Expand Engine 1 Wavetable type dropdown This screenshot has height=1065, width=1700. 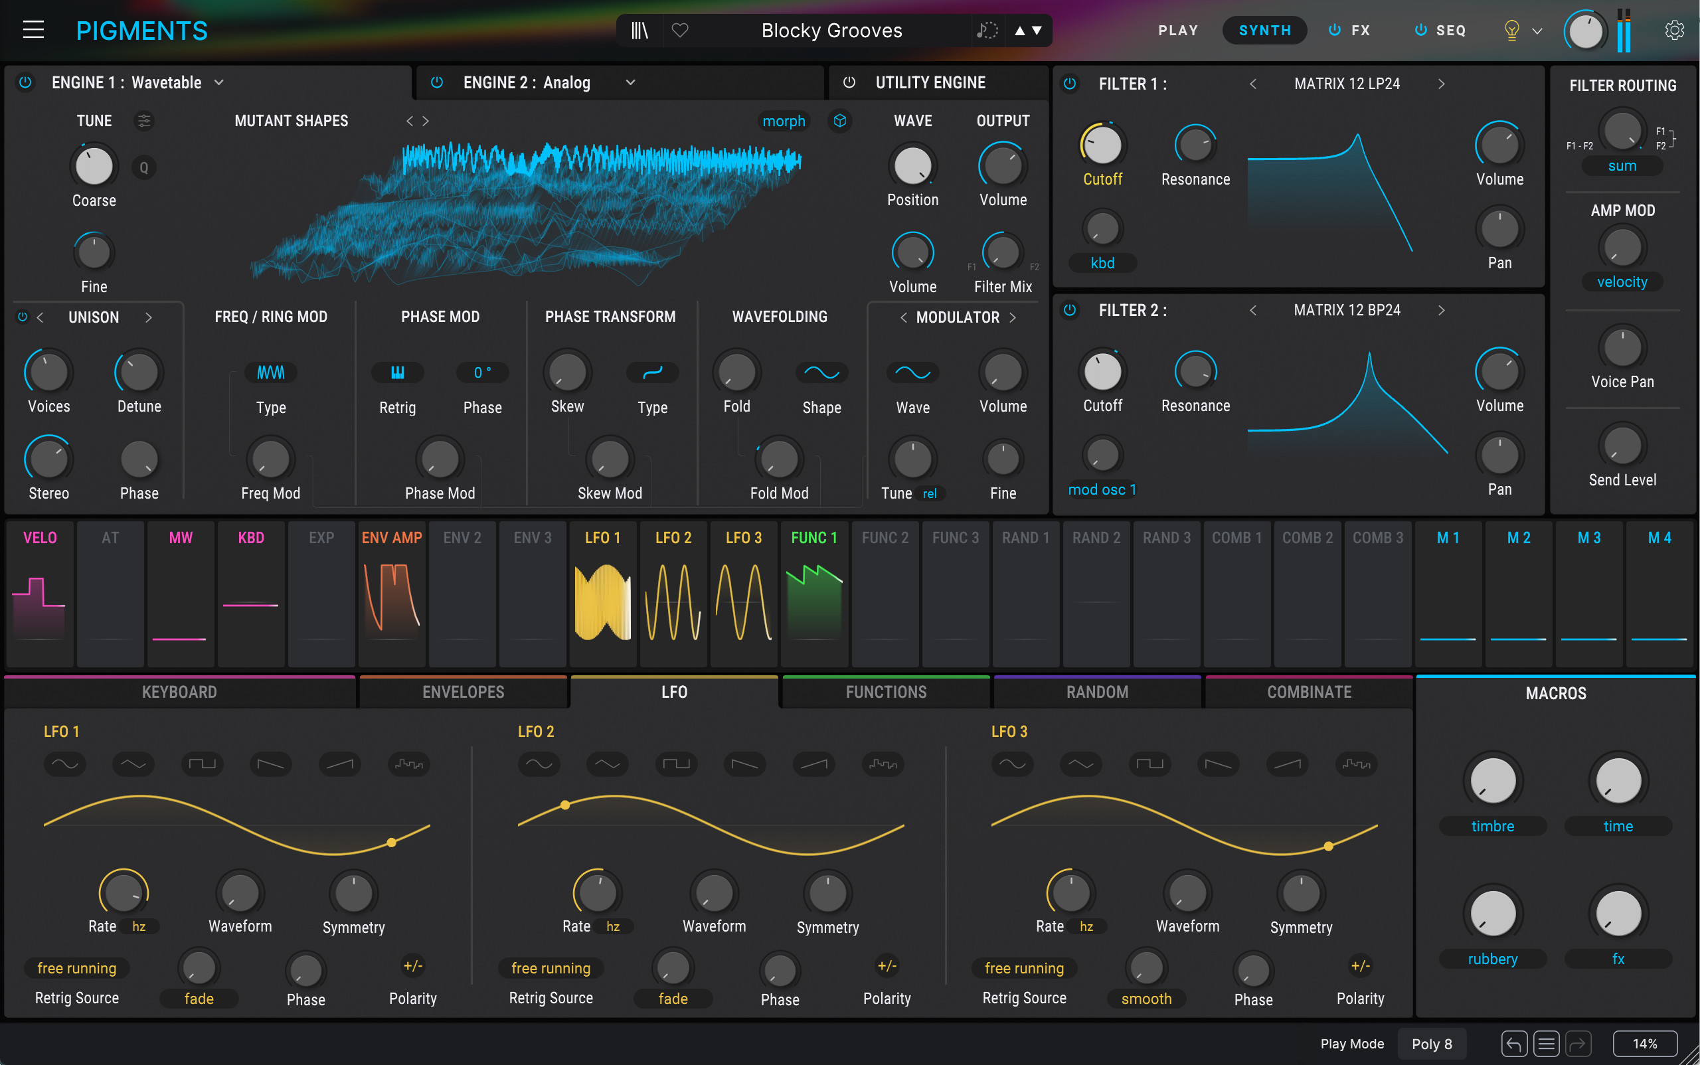(x=219, y=82)
